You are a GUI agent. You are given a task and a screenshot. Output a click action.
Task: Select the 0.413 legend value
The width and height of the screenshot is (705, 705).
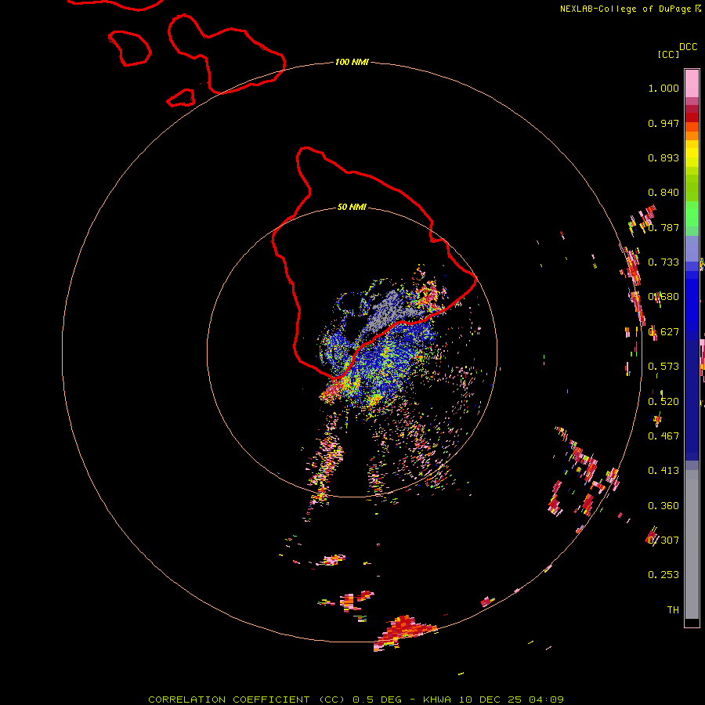point(663,471)
